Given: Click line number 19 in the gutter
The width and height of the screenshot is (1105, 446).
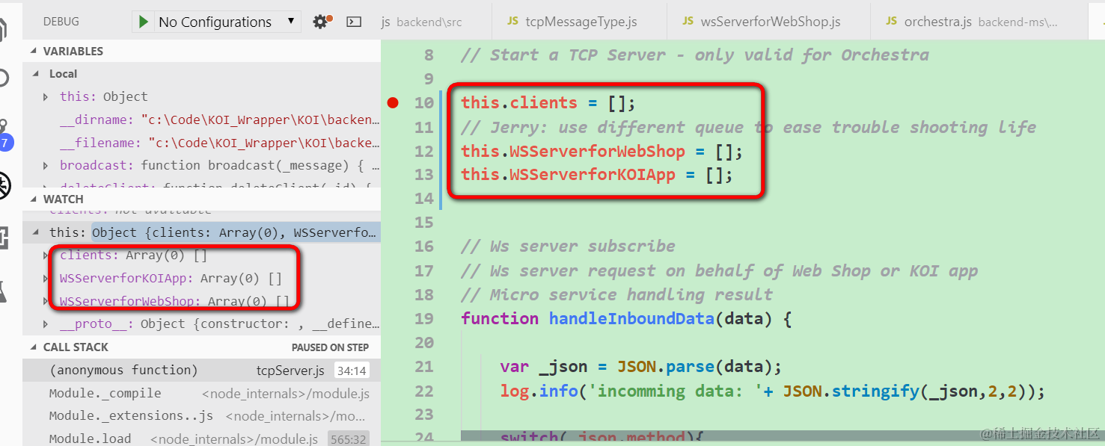Looking at the screenshot, I should pyautogui.click(x=423, y=319).
